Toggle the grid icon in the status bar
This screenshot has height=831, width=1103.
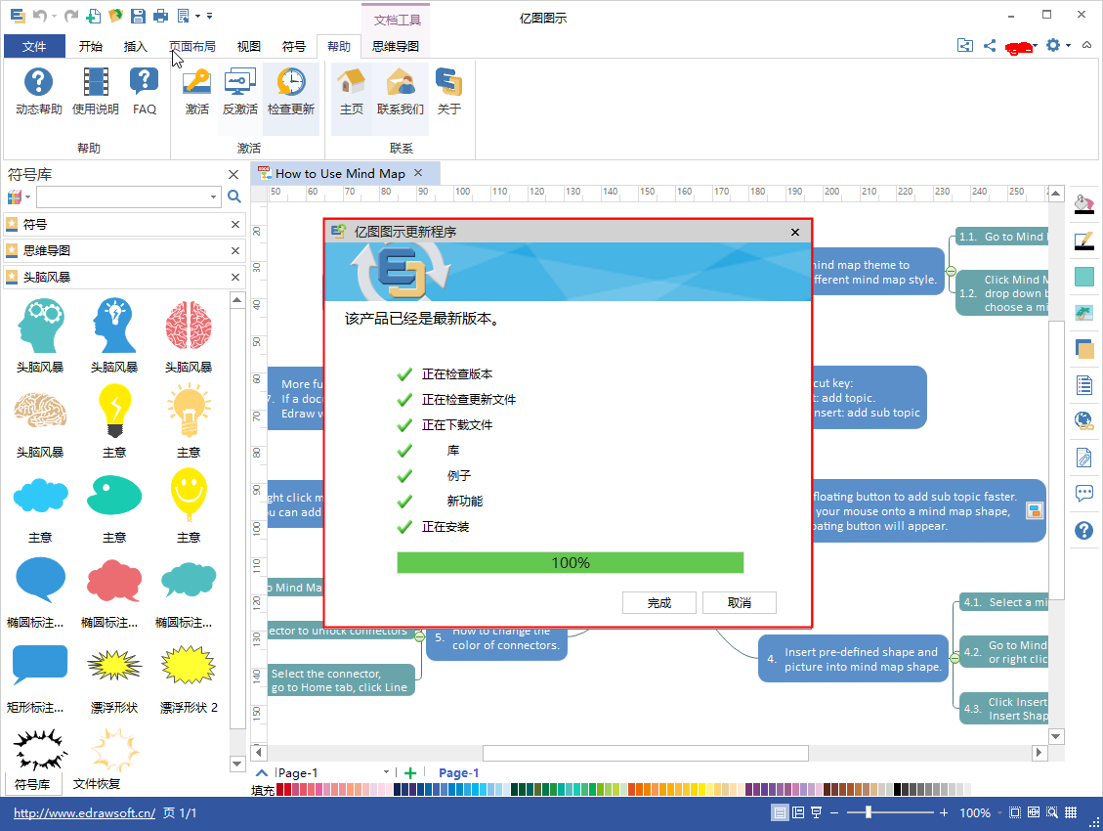click(x=1071, y=812)
